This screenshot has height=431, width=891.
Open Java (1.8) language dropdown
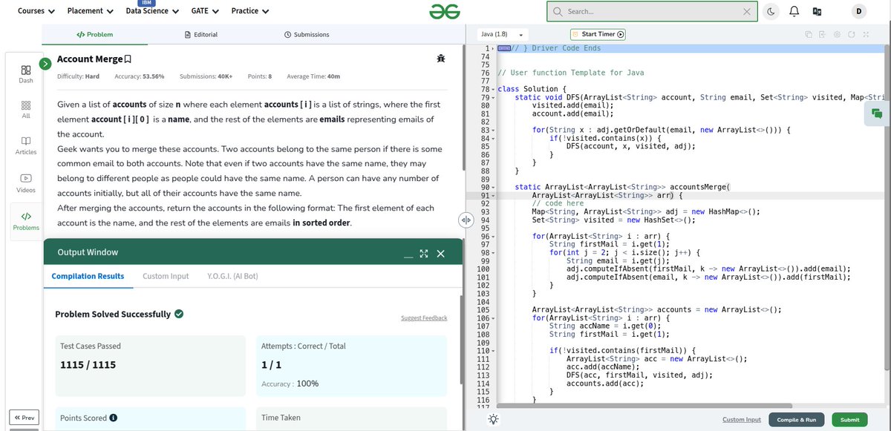[x=503, y=34]
